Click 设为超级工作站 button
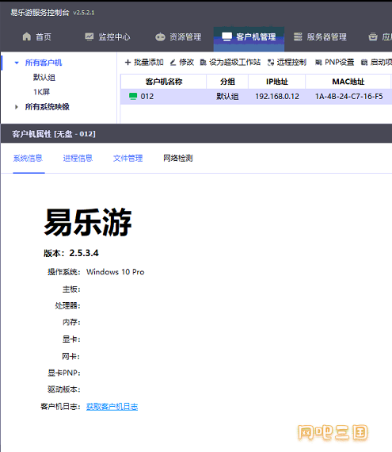This screenshot has width=392, height=452. [230, 63]
